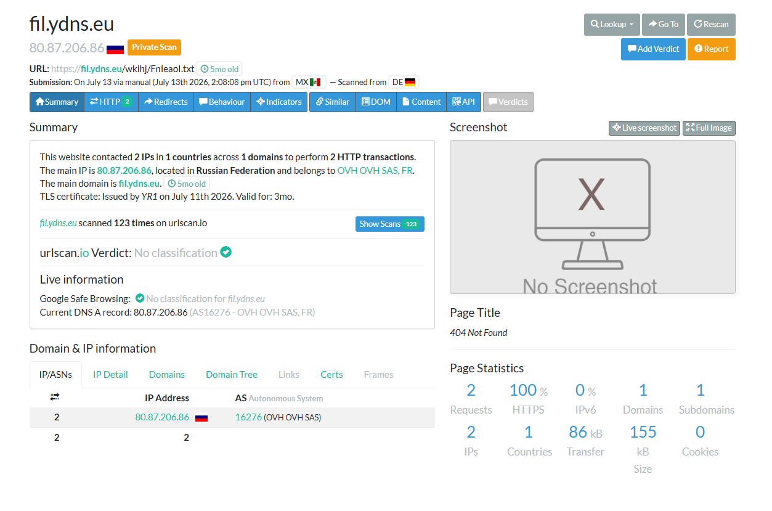Open the Similar pages tab
This screenshot has height=511, width=772.
pos(332,102)
